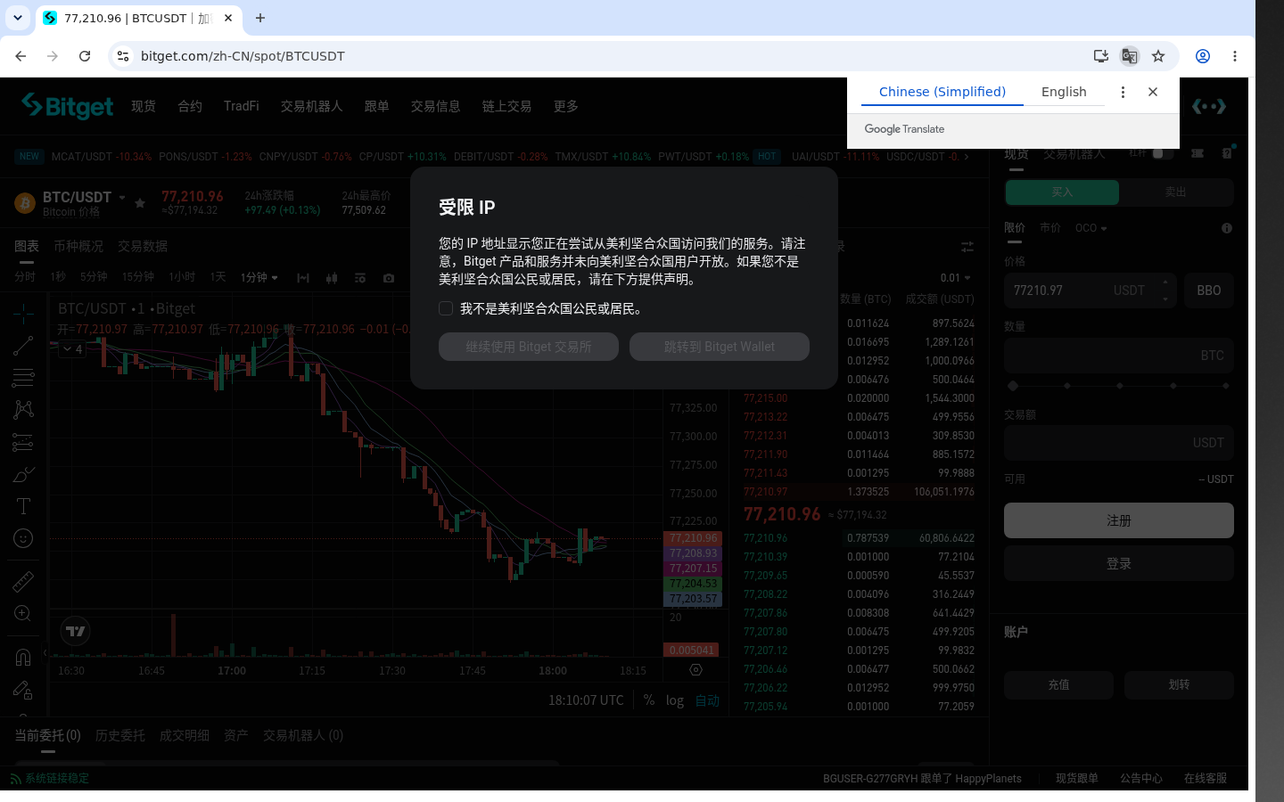Click the amount slider's middle point
1284x802 pixels.
click(1120, 386)
